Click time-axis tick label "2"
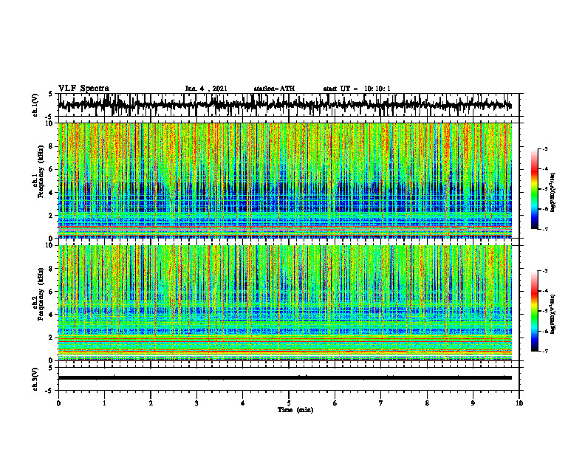This screenshot has width=585, height=452. pyautogui.click(x=151, y=403)
